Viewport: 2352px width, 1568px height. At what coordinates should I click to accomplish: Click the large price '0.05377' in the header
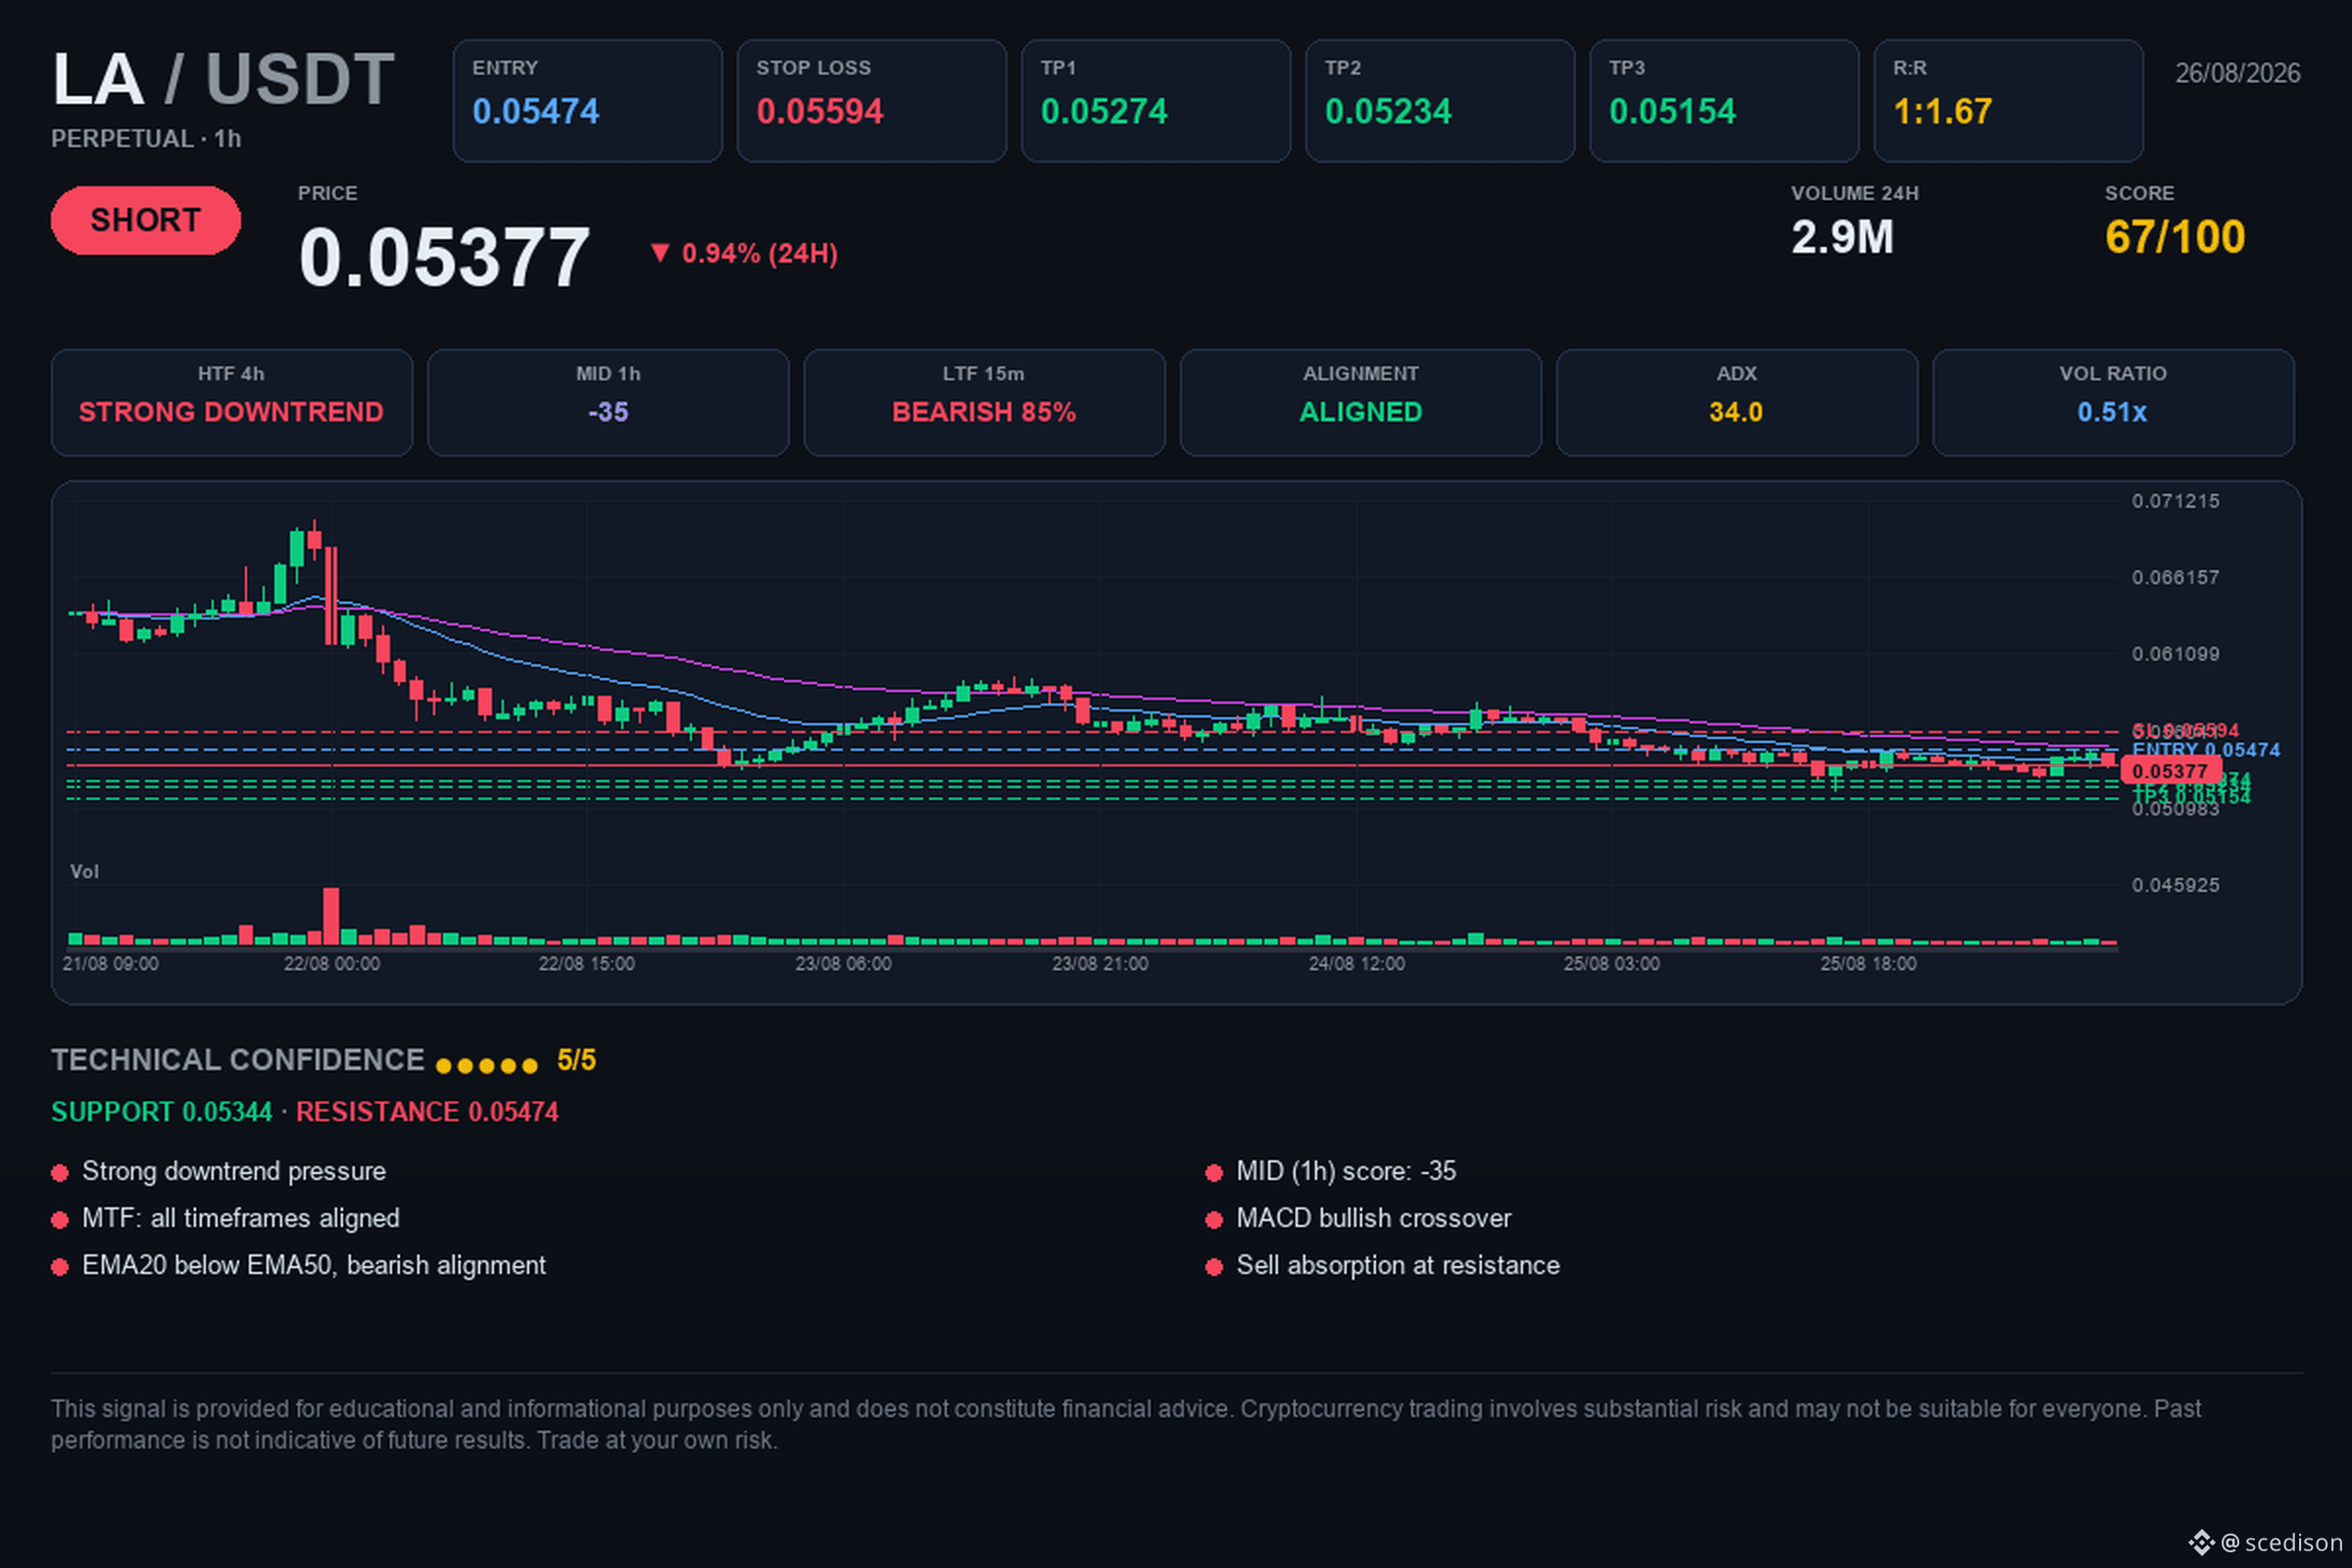coord(444,257)
